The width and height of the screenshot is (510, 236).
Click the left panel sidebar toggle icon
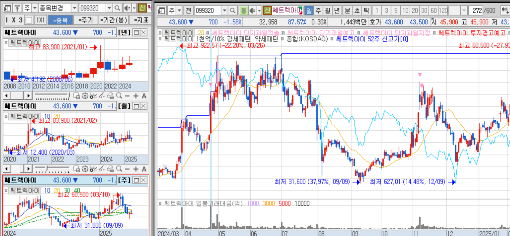point(8,8)
